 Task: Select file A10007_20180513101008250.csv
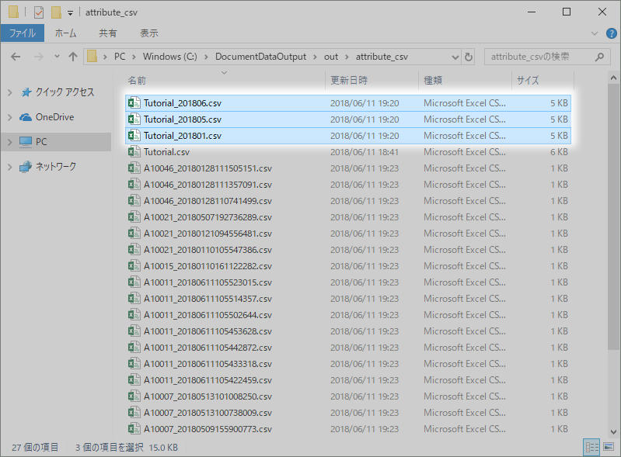point(348,396)
